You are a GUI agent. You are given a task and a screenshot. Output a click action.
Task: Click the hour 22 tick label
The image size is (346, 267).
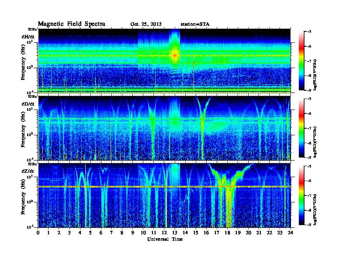[270, 233]
